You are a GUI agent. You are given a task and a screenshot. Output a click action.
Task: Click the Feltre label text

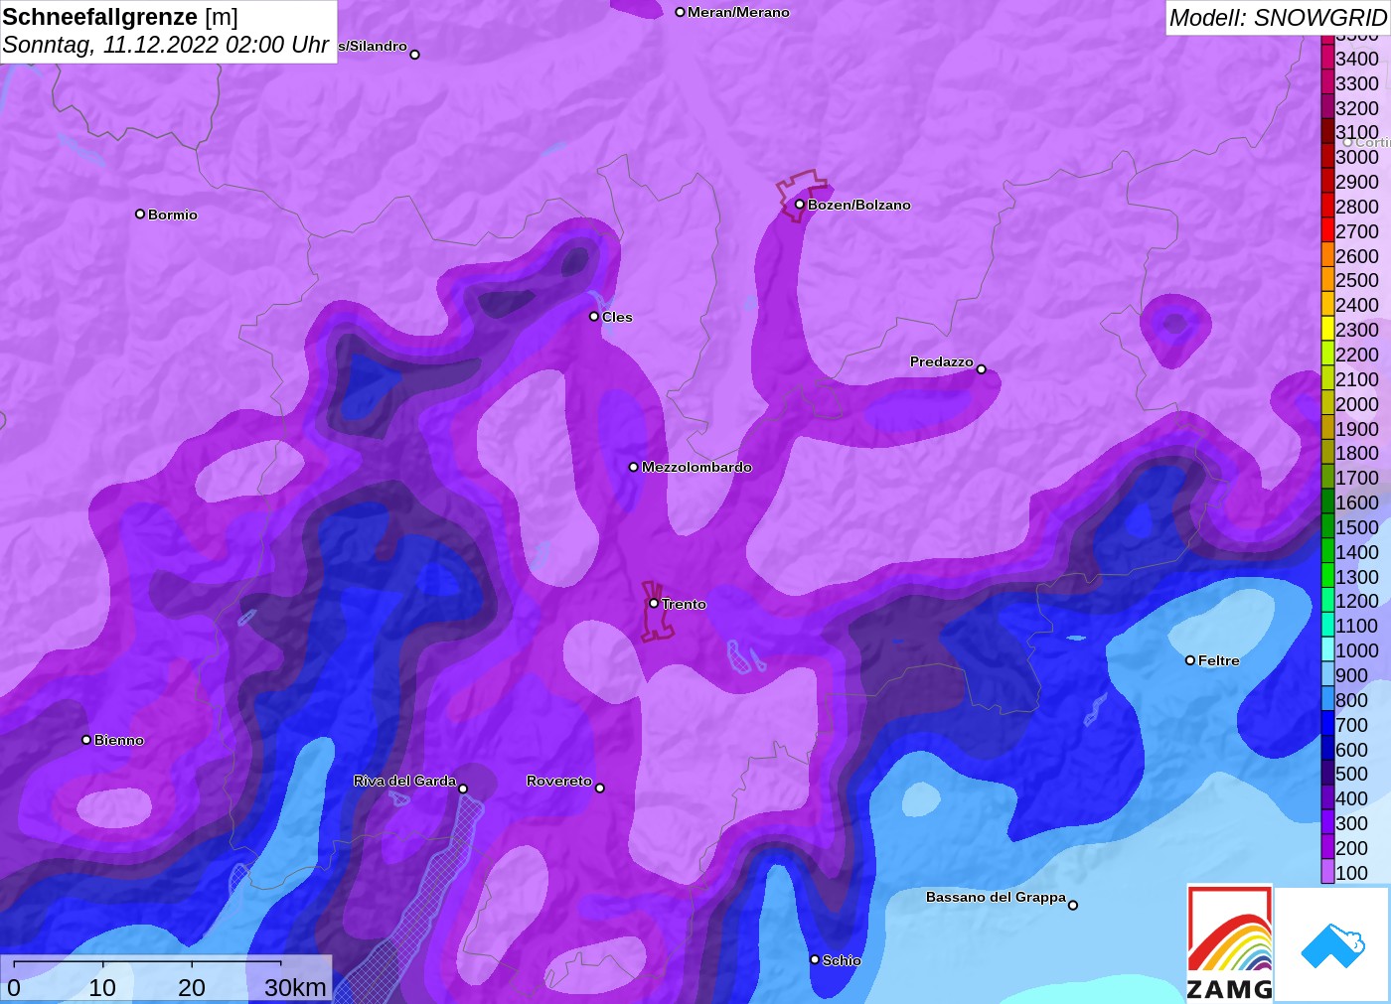(x=1219, y=660)
